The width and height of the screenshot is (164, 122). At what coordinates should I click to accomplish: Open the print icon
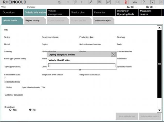pyautogui.click(x=135, y=2)
